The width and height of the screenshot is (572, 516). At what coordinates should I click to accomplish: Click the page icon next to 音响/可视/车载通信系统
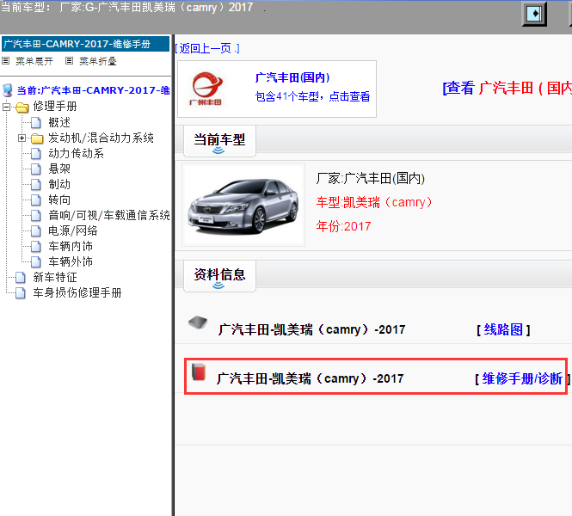pos(36,215)
